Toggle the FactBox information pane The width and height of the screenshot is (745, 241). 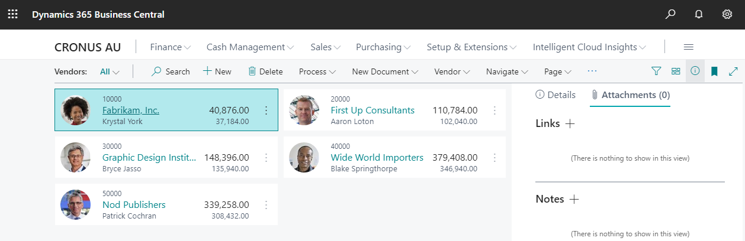coord(695,71)
